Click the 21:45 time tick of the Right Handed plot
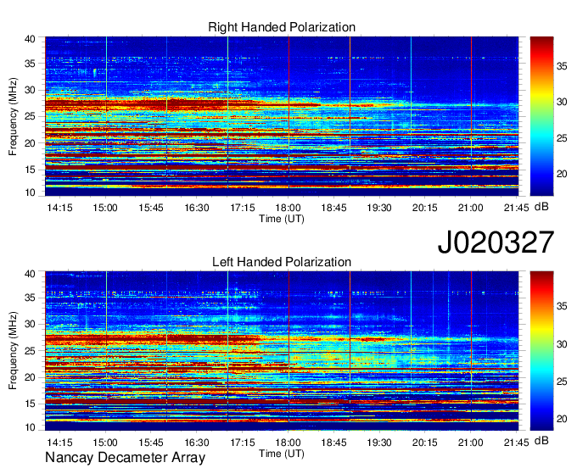Image resolution: width=577 pixels, height=468 pixels. point(516,208)
